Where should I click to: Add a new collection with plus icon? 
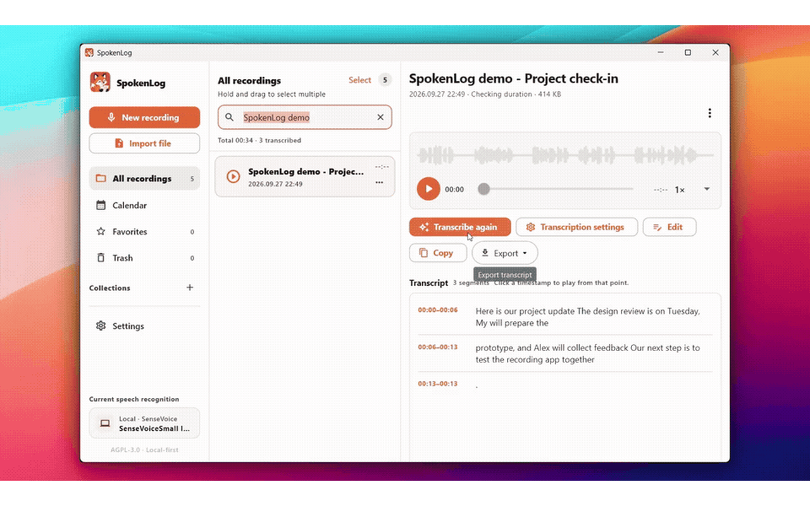coord(190,287)
